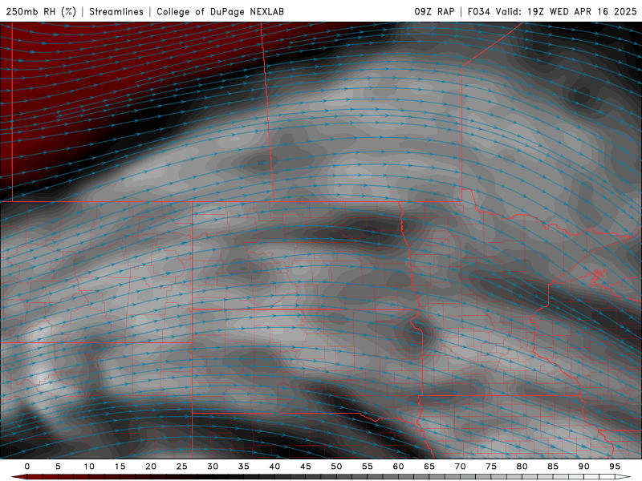642x481 pixels.
Task: Click the '45' value on color scale
Action: point(306,467)
